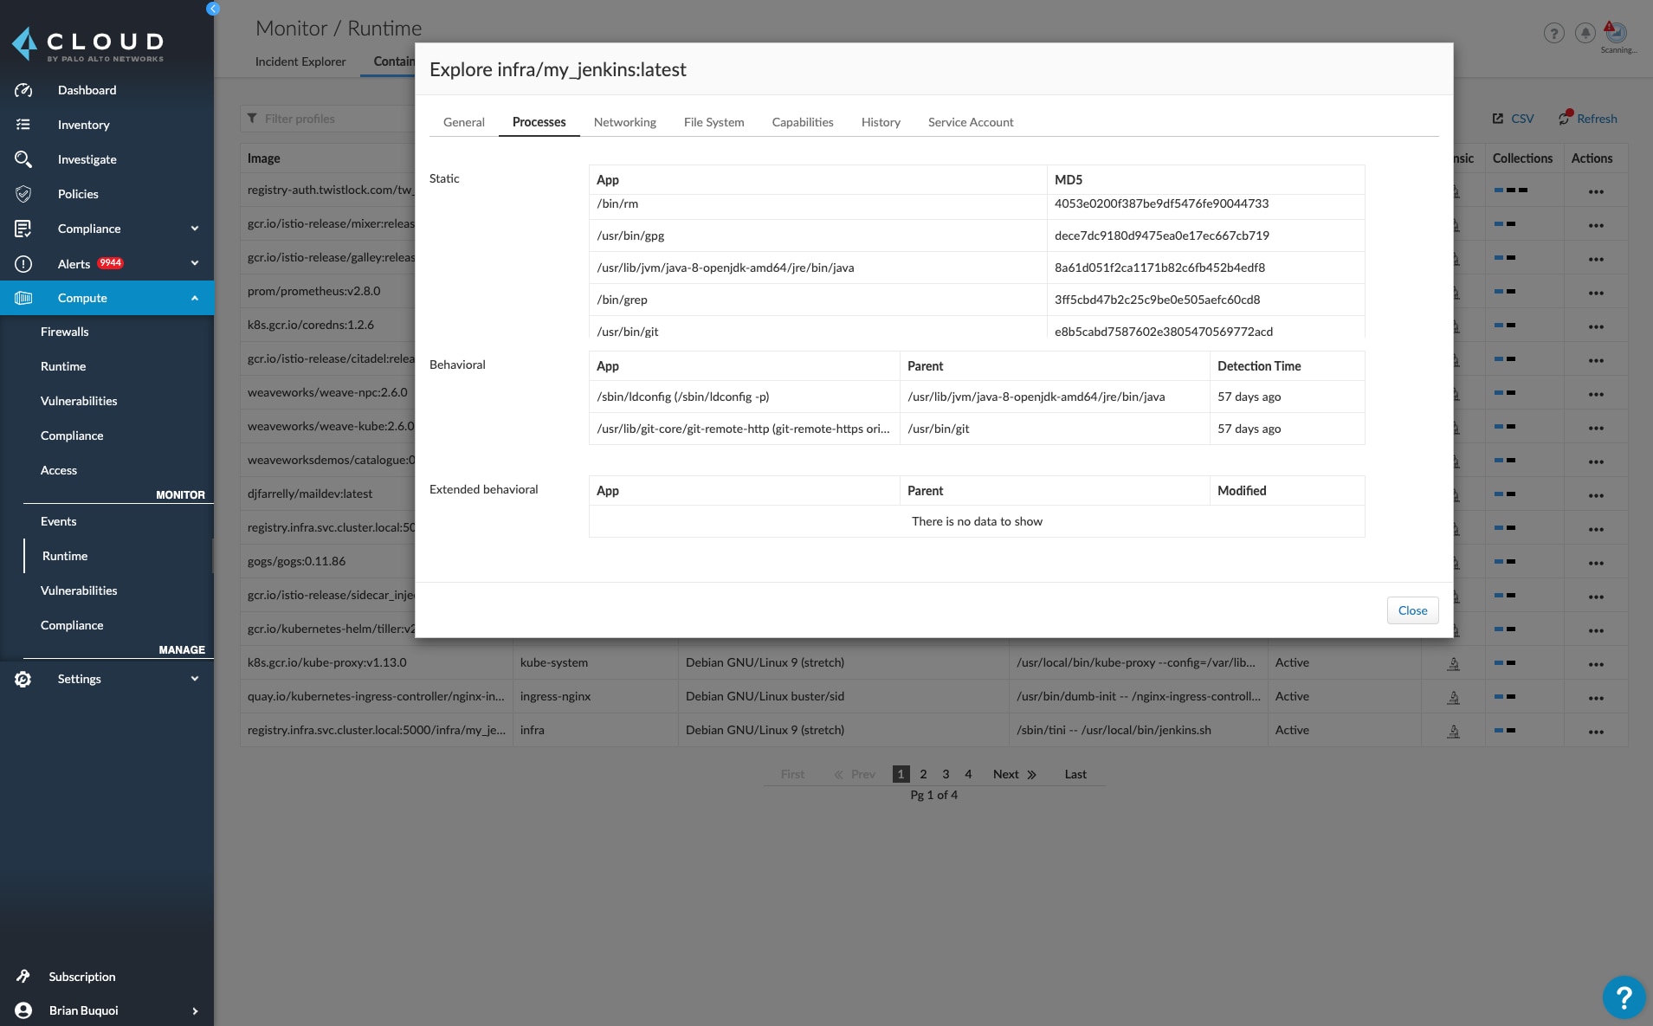
Task: Click the CSV export icon
Action: [1498, 119]
